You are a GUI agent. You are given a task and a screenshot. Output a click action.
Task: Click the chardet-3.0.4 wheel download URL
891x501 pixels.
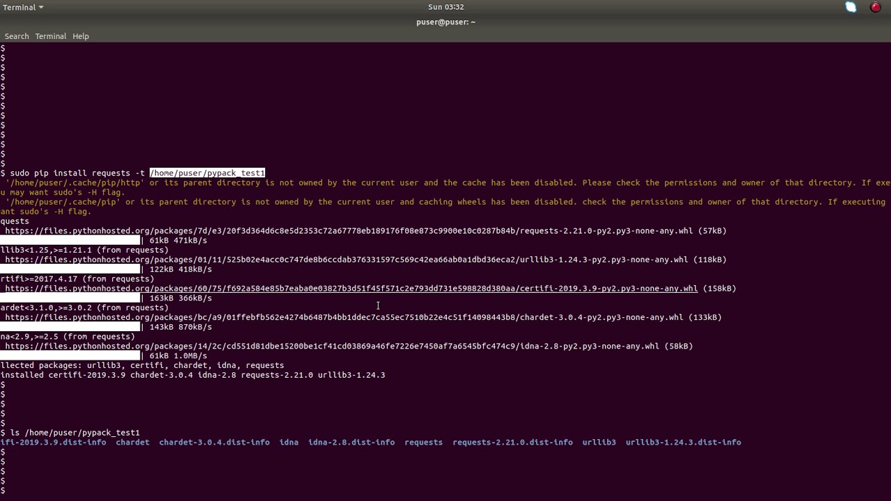pyautogui.click(x=344, y=317)
